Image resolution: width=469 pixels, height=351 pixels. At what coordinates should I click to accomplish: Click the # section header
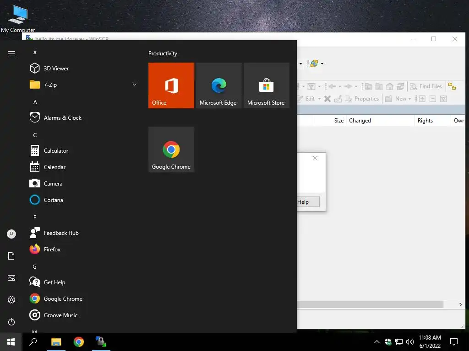(x=35, y=53)
